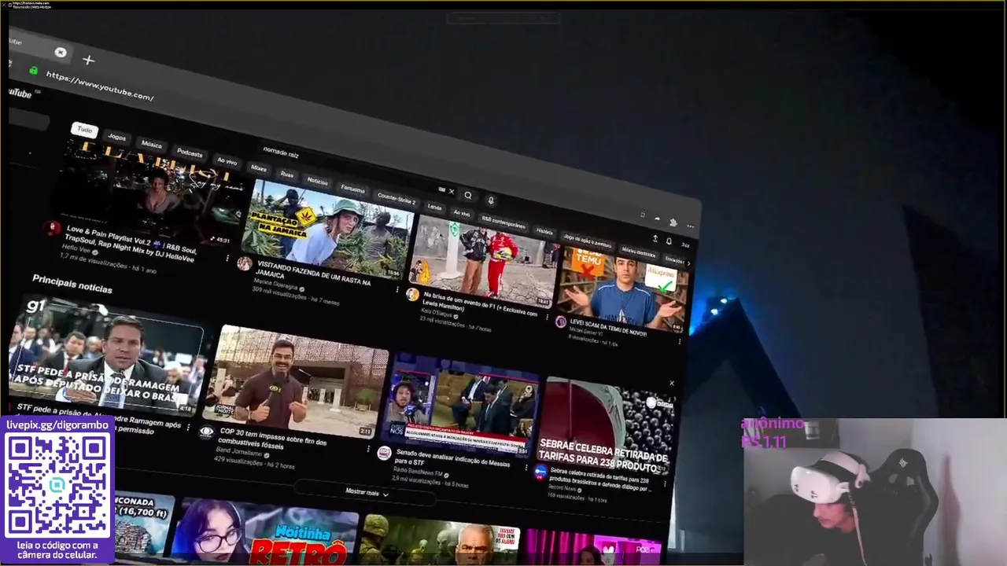This screenshot has height=566, width=1007.
Task: Open the browser three-dot menu
Action: coord(690,226)
